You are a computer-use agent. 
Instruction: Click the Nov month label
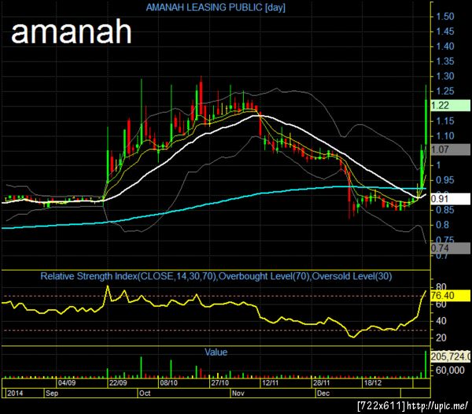pyautogui.click(x=238, y=393)
